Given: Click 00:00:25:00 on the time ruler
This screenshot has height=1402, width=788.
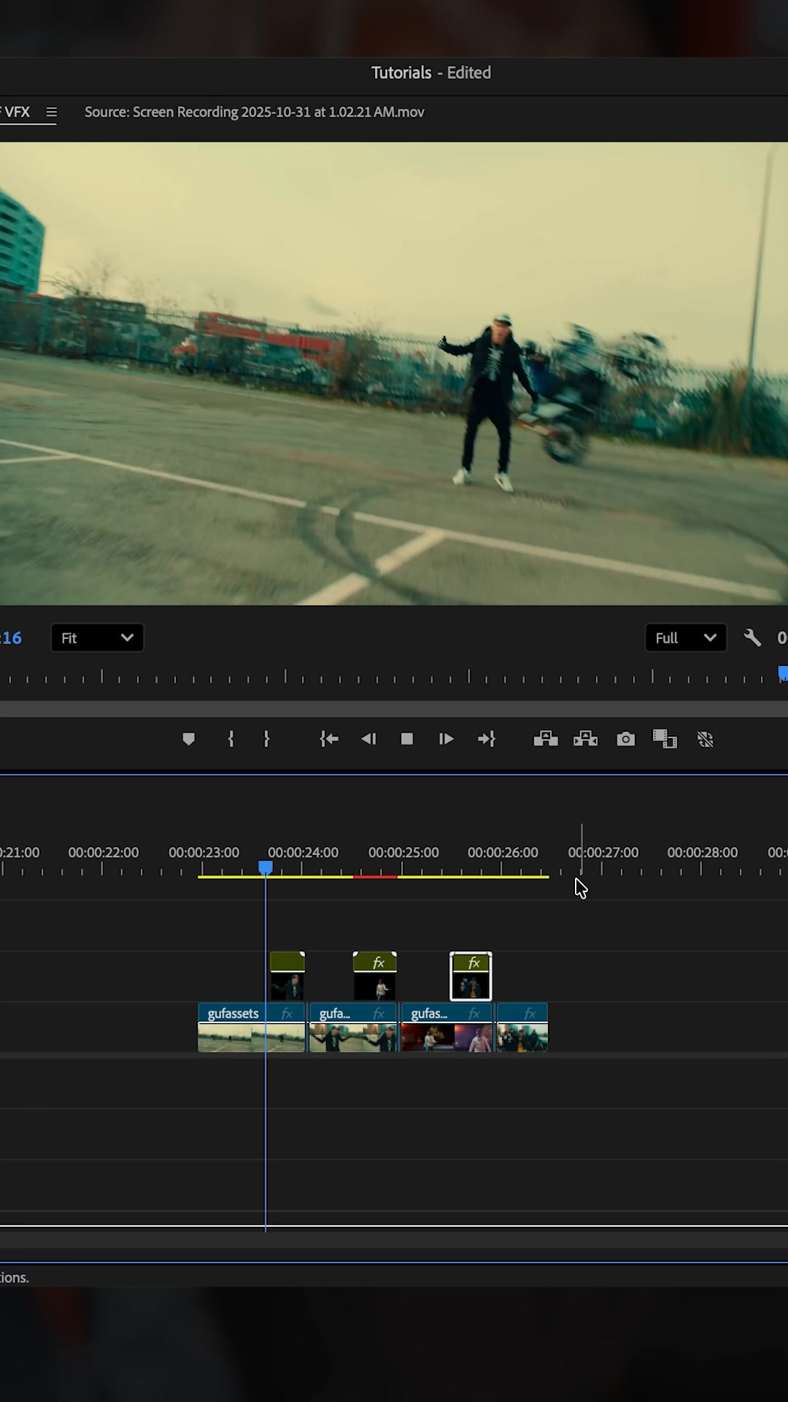Looking at the screenshot, I should pyautogui.click(x=403, y=852).
